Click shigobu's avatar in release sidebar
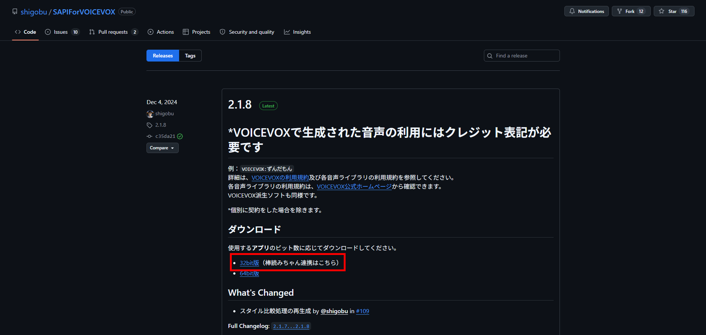 click(150, 114)
